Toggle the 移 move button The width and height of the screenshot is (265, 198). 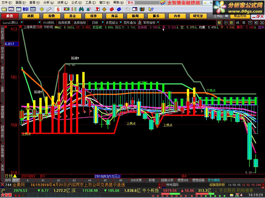(244, 23)
